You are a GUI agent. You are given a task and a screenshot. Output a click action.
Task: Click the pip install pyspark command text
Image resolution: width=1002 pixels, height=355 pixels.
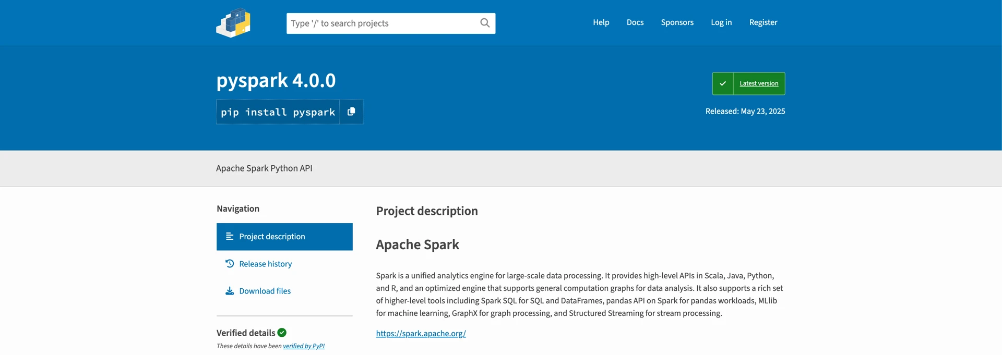278,112
